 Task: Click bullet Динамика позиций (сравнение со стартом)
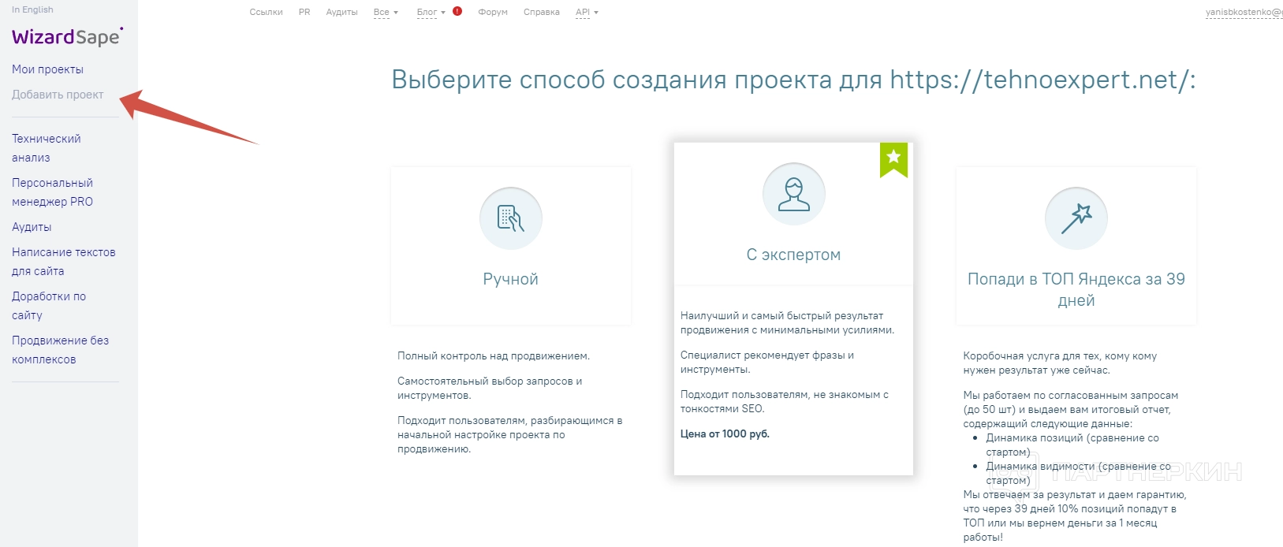pos(1072,445)
